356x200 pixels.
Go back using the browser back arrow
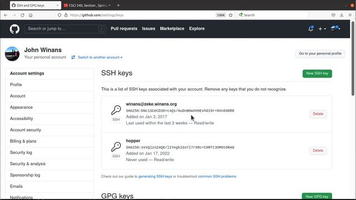pos(6,15)
